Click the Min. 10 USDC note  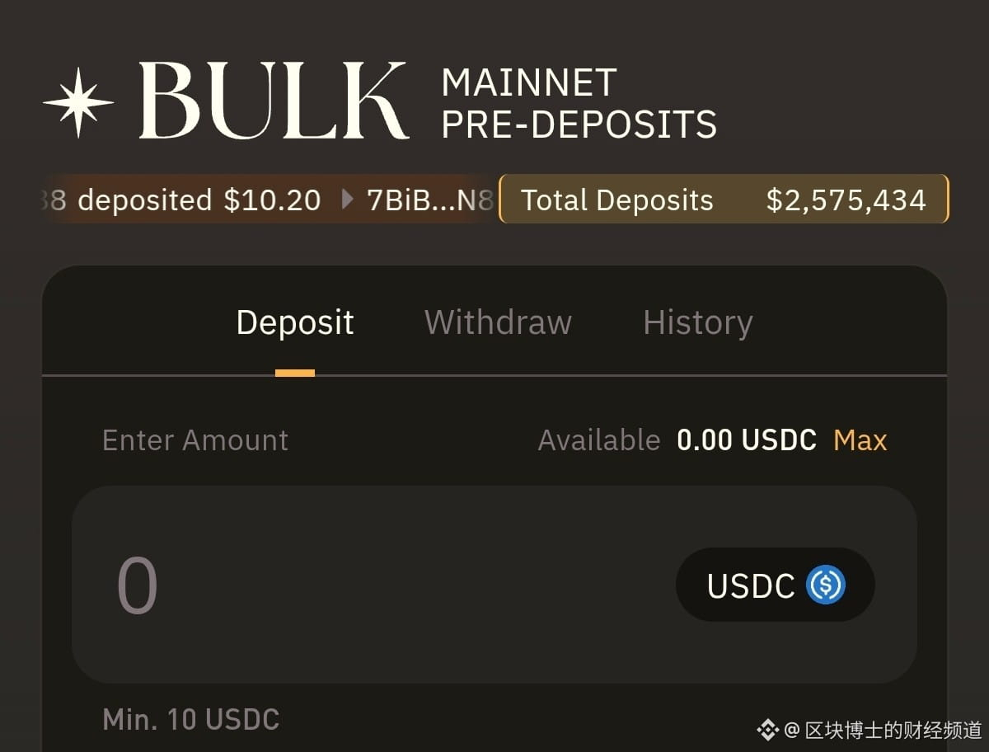pyautogui.click(x=191, y=720)
